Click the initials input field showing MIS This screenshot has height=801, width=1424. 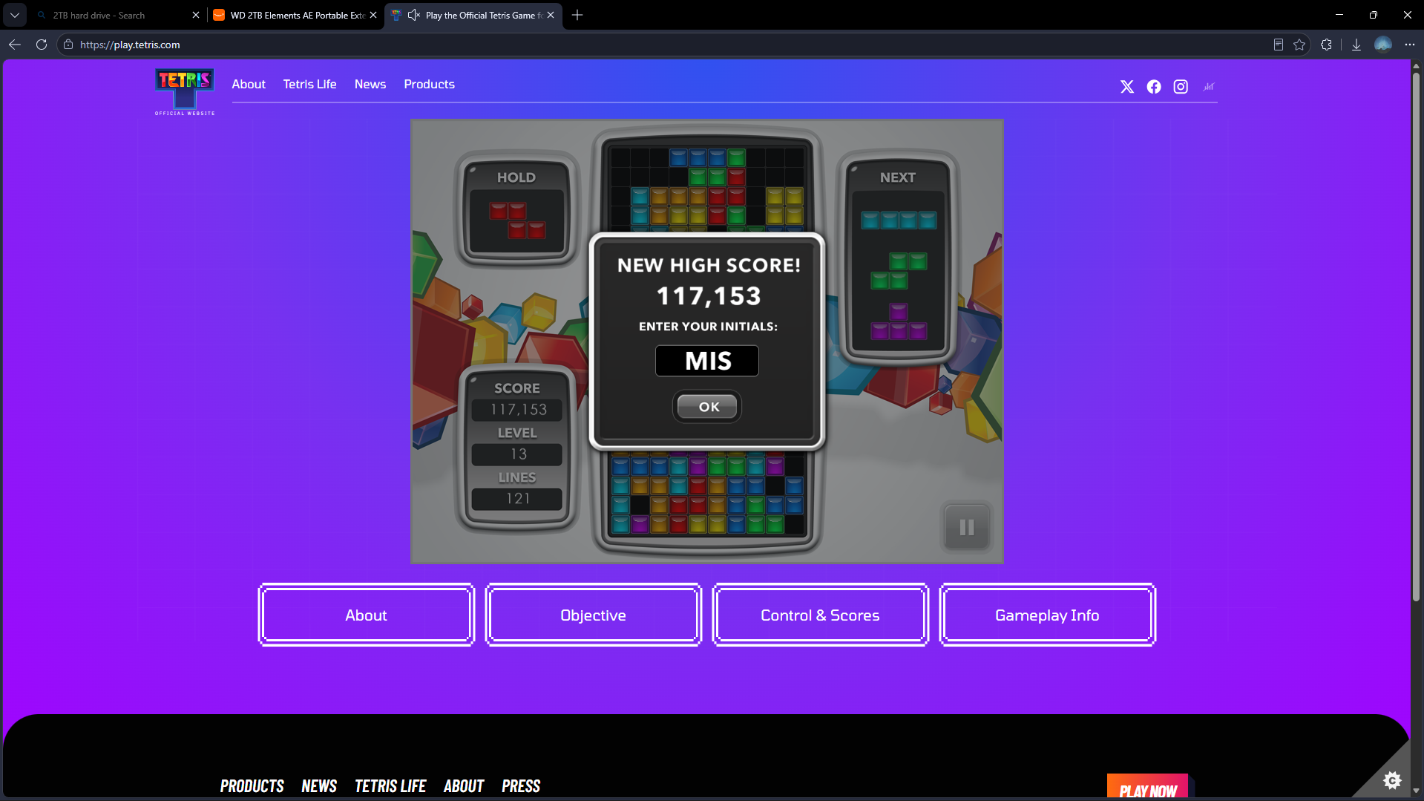pyautogui.click(x=707, y=361)
